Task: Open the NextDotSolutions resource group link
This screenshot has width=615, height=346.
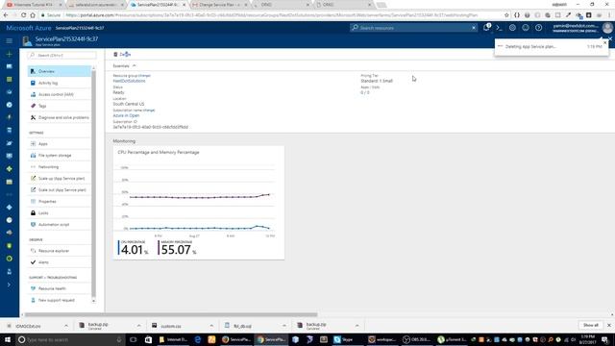Action: point(129,81)
